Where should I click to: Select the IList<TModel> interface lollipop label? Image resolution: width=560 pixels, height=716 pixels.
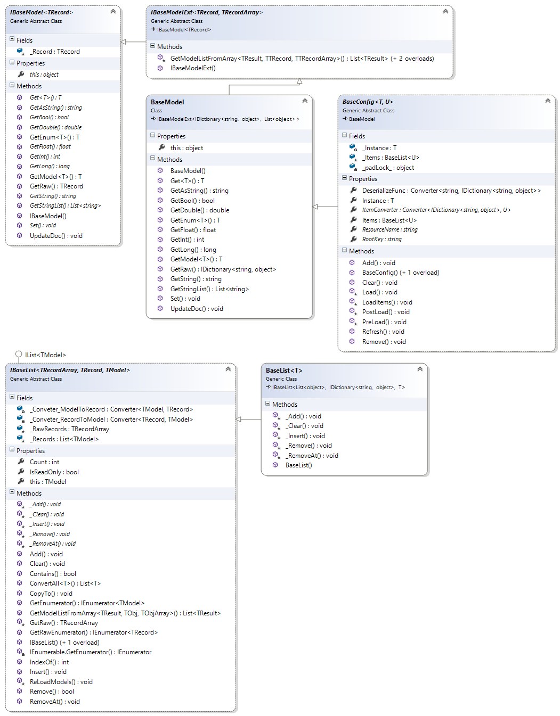pyautogui.click(x=45, y=355)
